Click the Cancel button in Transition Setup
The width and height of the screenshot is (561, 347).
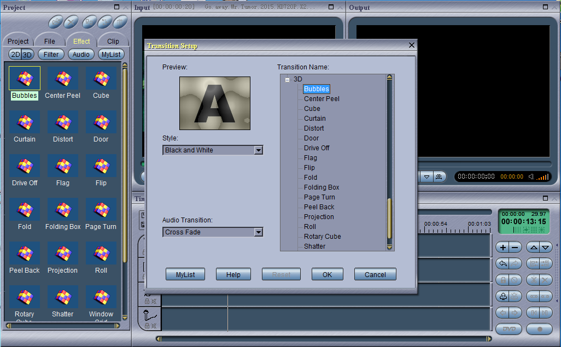click(x=375, y=274)
